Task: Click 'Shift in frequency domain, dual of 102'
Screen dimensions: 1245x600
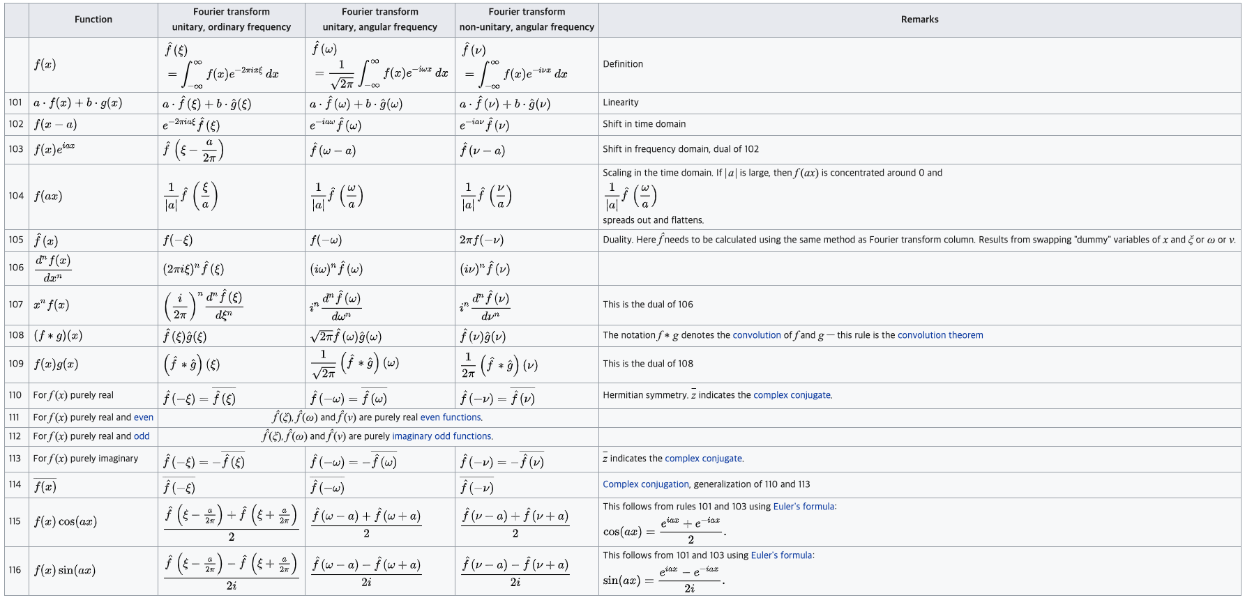Action: (x=681, y=149)
